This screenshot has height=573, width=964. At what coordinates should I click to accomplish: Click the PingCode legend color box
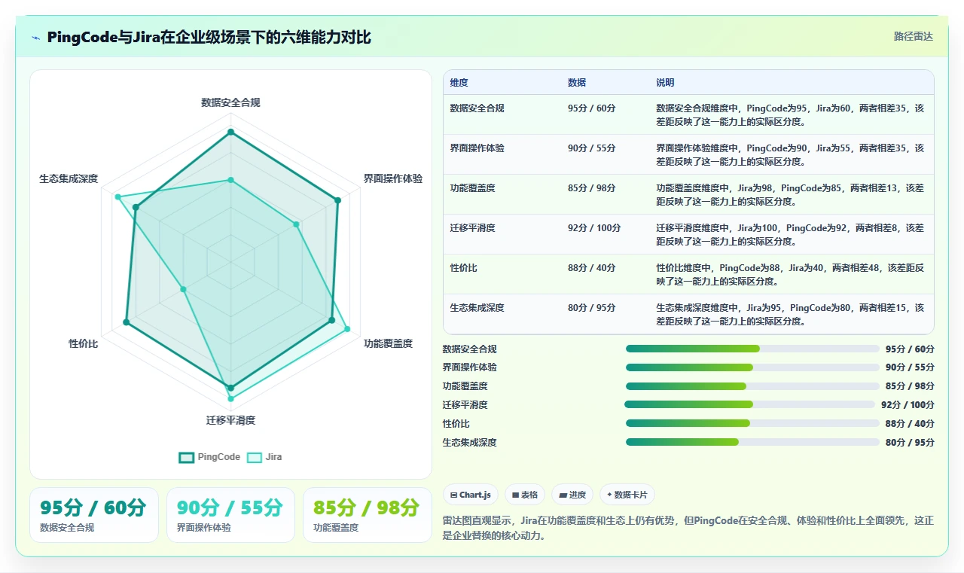[186, 457]
